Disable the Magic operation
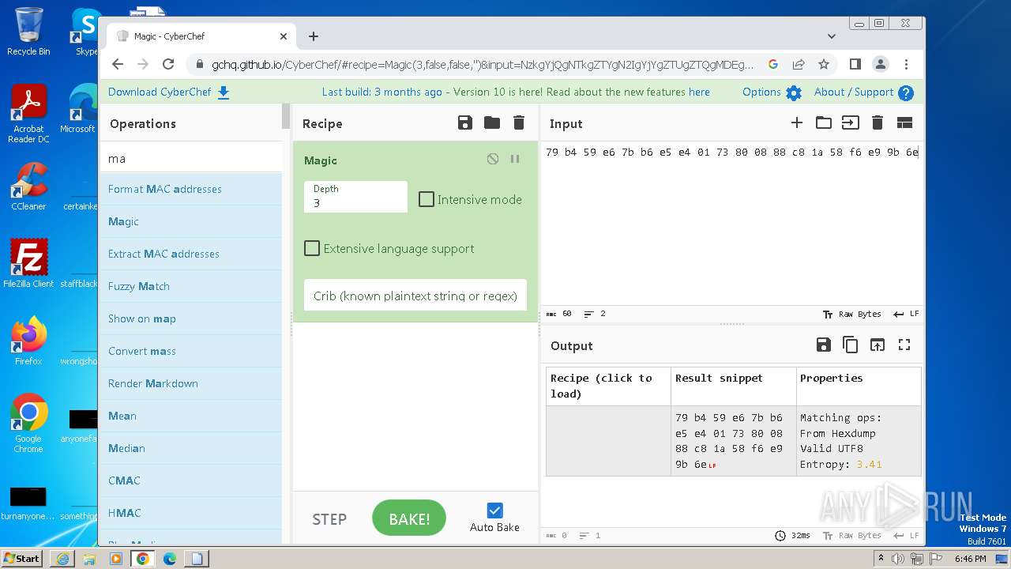Viewport: 1011px width, 569px height. click(493, 159)
